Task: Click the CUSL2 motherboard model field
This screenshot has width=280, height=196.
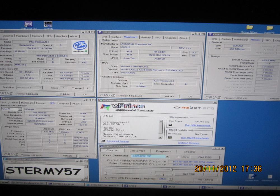Action: coord(145,47)
